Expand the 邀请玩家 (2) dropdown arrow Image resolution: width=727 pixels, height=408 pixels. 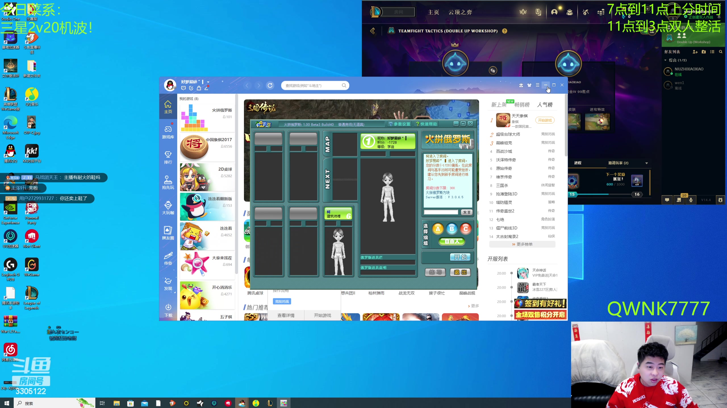pyautogui.click(x=647, y=163)
